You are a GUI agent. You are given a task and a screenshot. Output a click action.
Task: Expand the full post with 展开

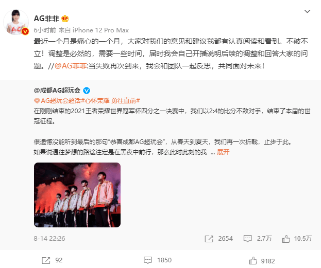223,152
